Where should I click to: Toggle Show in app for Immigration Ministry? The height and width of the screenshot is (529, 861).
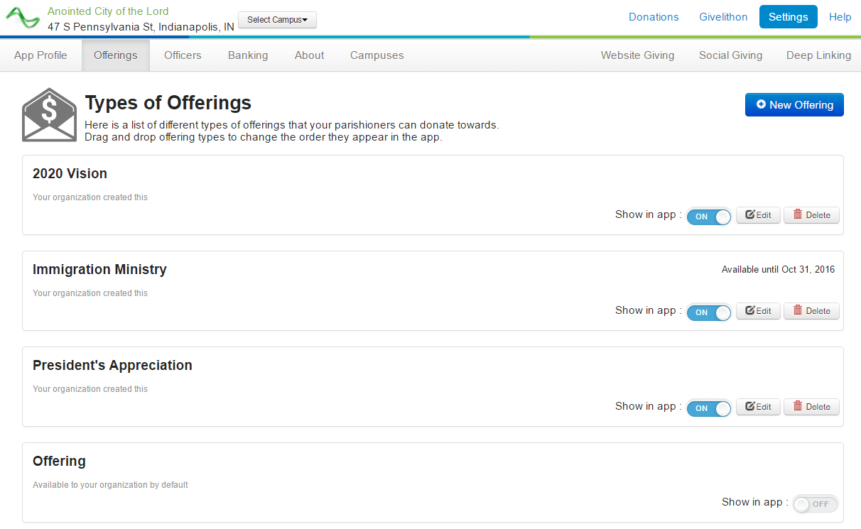pos(708,312)
